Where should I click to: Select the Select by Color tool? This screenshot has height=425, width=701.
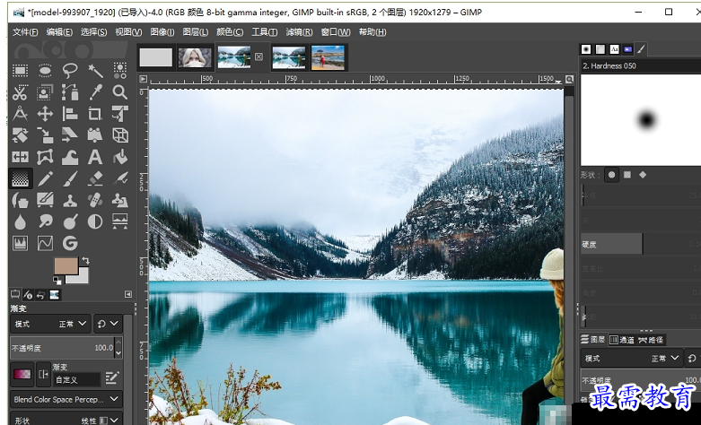pyautogui.click(x=119, y=71)
